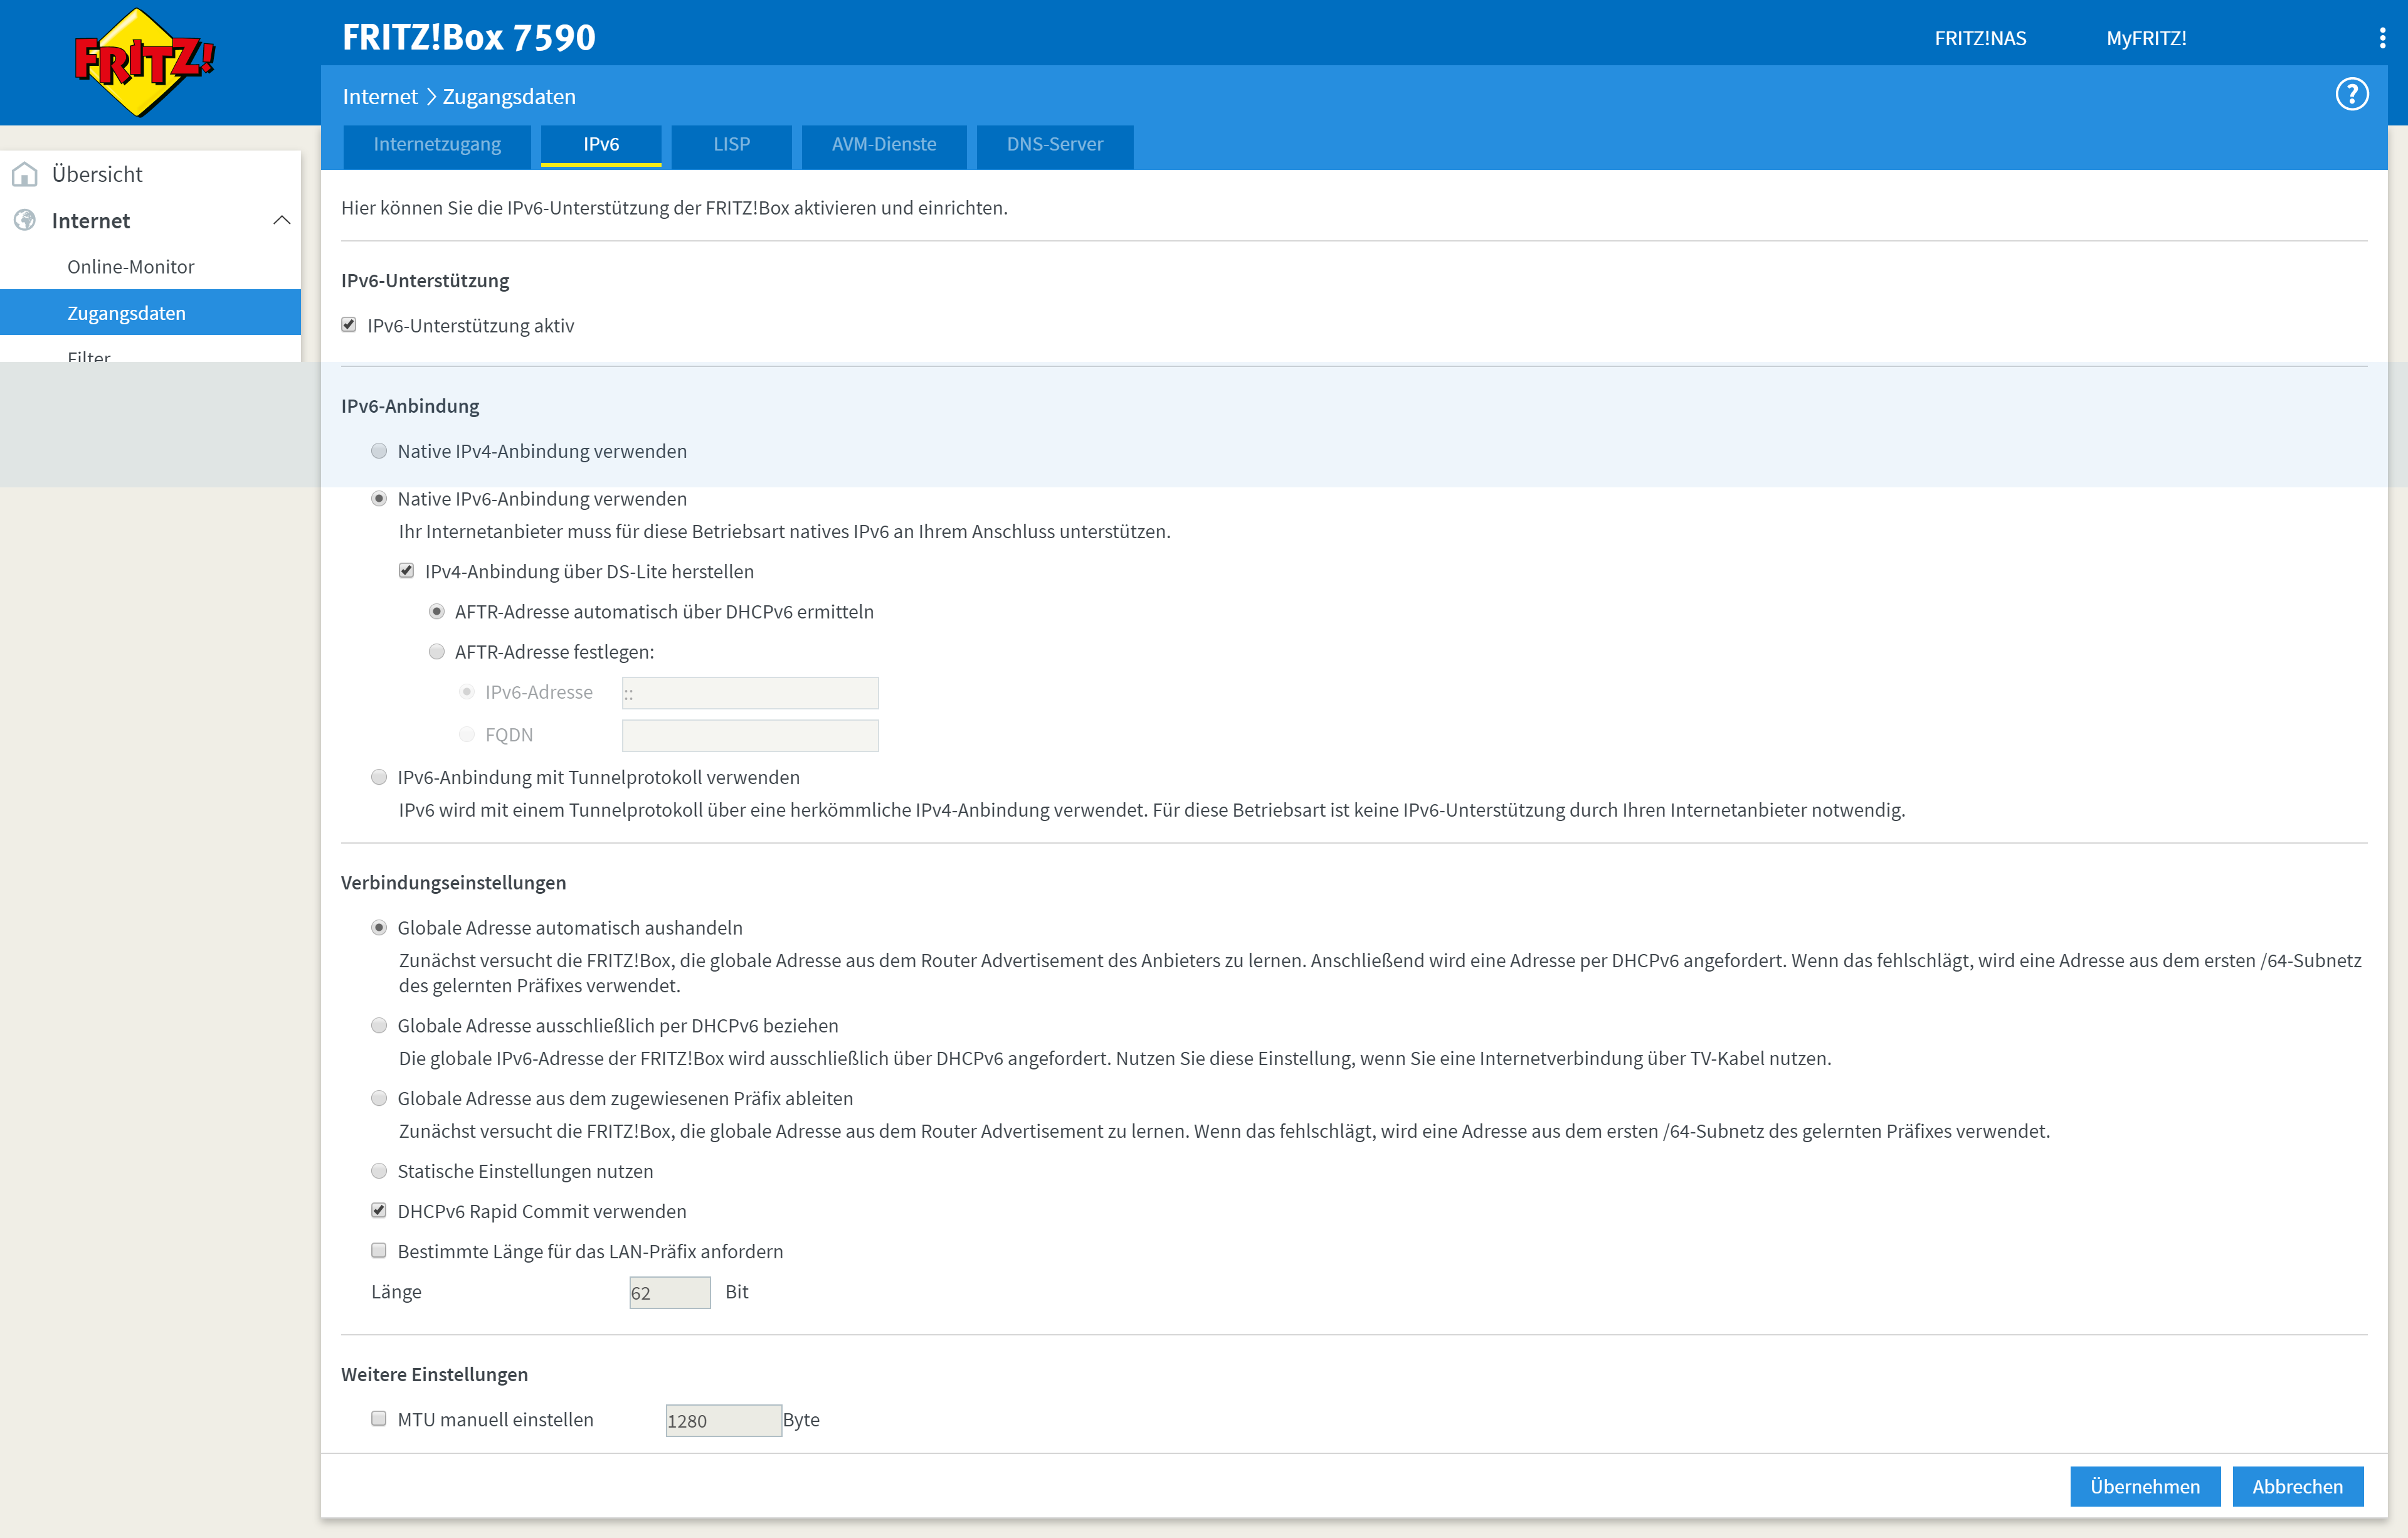Collapse the Internet menu chevron
Image resolution: width=2408 pixels, height=1538 pixels.
282,221
